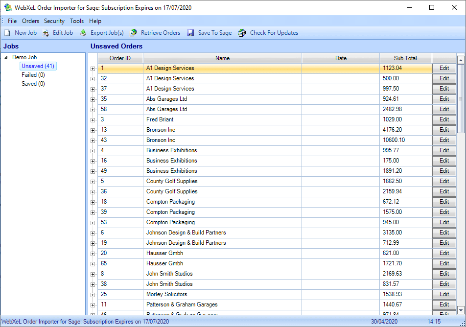Sort by the Sub Total column header
The image size is (466, 327).
point(406,58)
